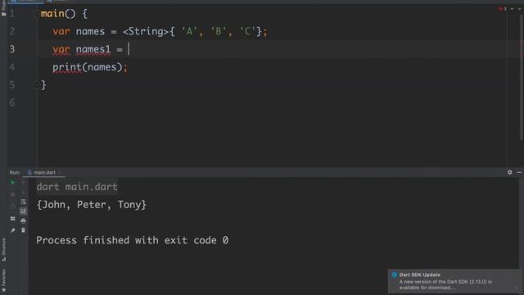Hide the Run panel with the minimize icon
The width and height of the screenshot is (524, 295).
click(519, 172)
